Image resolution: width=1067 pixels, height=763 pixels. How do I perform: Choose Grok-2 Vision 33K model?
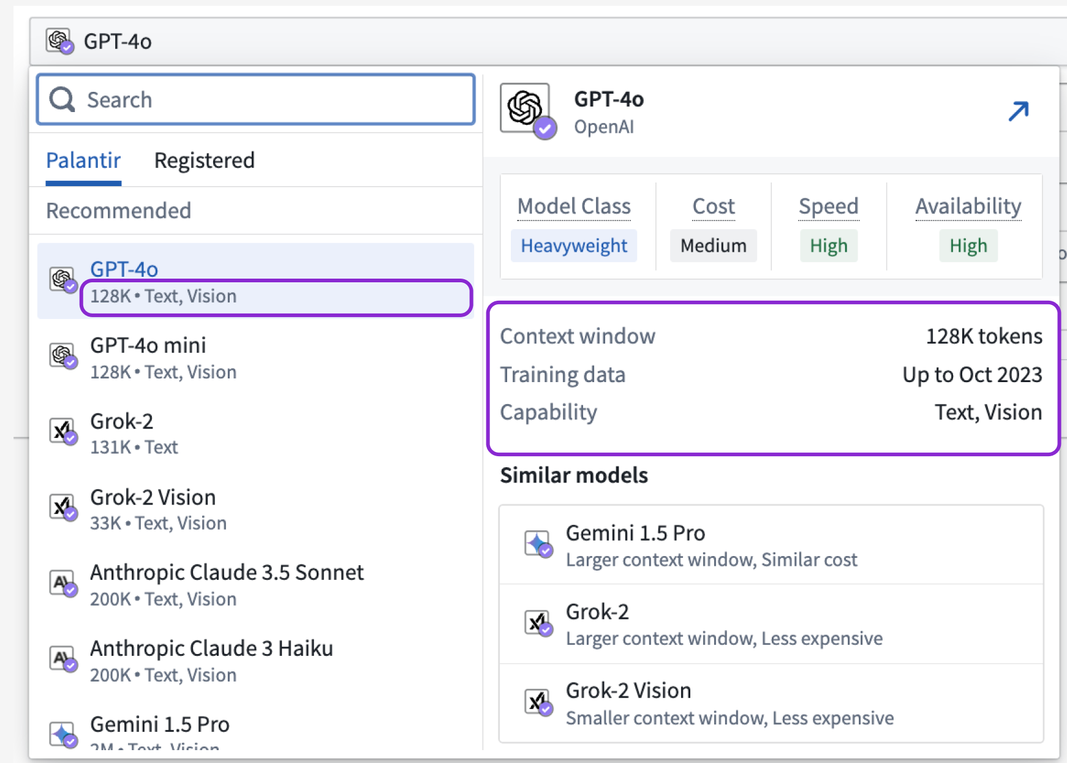point(255,509)
